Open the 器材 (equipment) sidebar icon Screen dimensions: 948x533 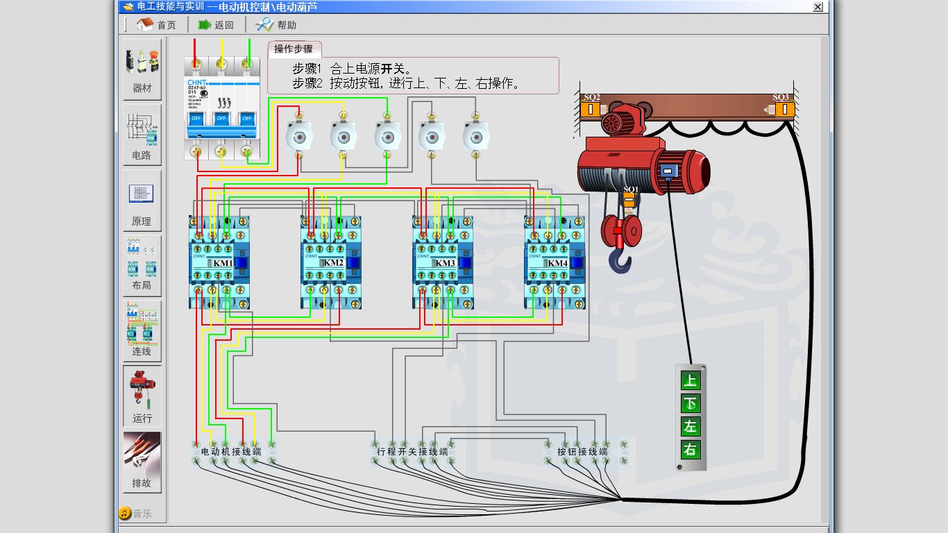142,68
